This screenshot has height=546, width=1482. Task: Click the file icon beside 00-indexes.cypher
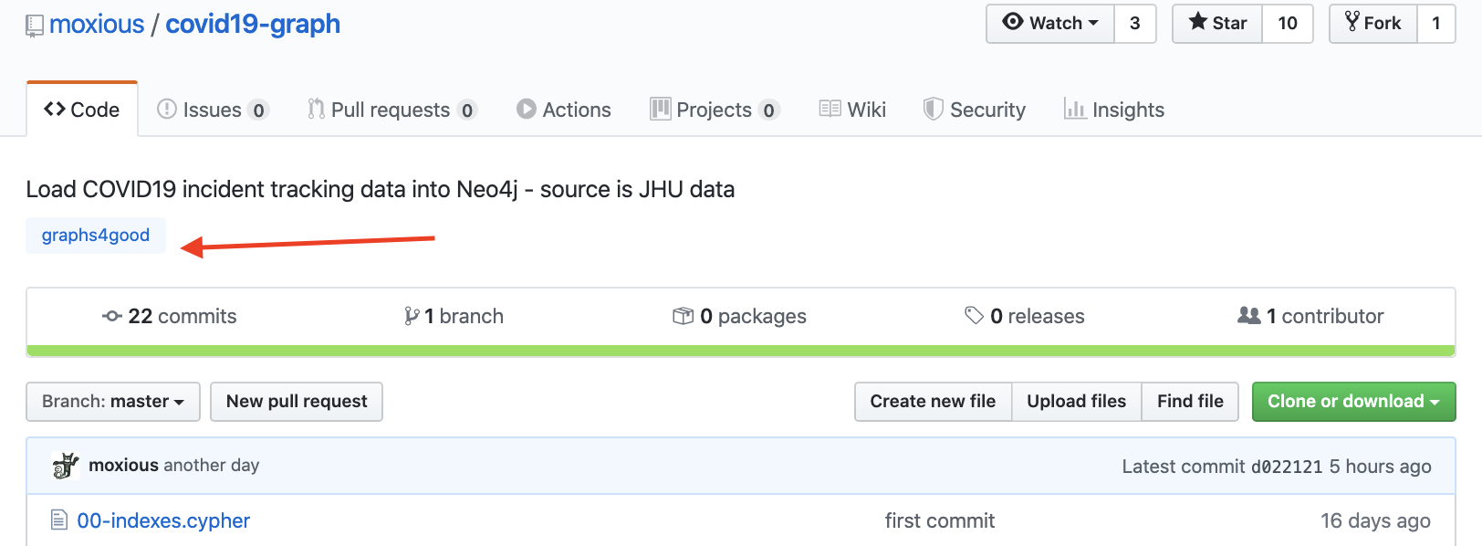click(x=59, y=520)
